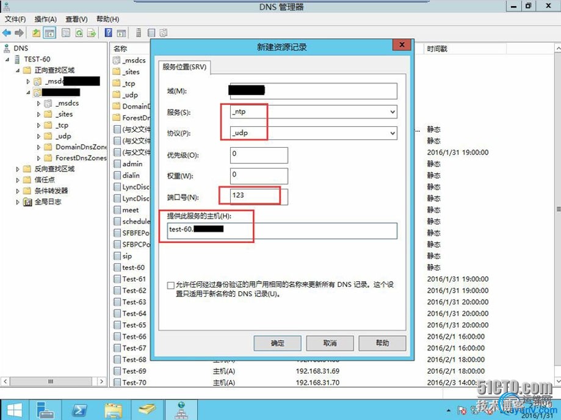Go back with the blue left arrow
Screen dimensions: 561x420
click(7, 33)
